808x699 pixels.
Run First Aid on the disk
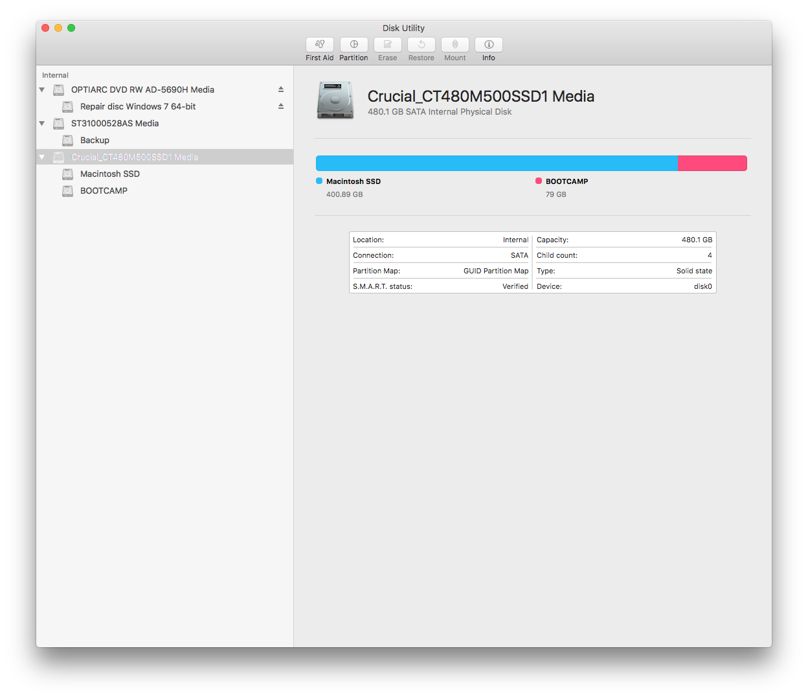(320, 45)
